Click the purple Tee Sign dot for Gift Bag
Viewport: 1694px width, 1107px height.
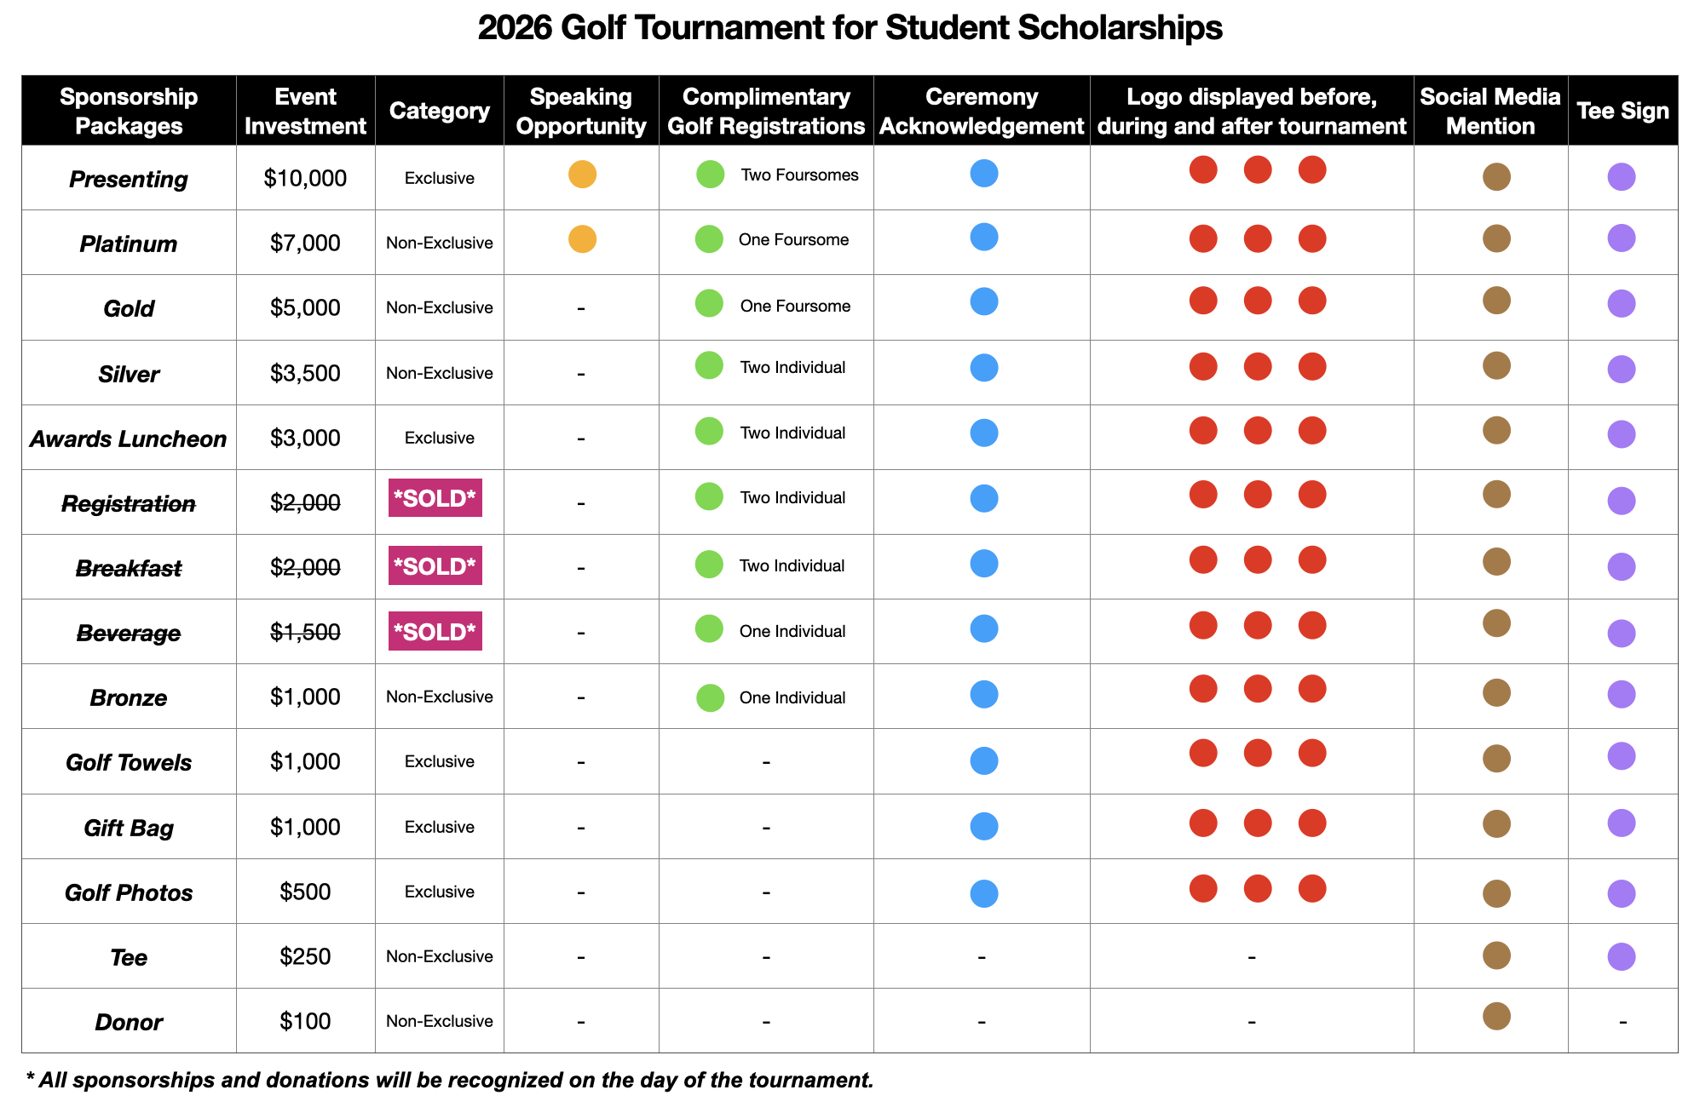(x=1621, y=823)
